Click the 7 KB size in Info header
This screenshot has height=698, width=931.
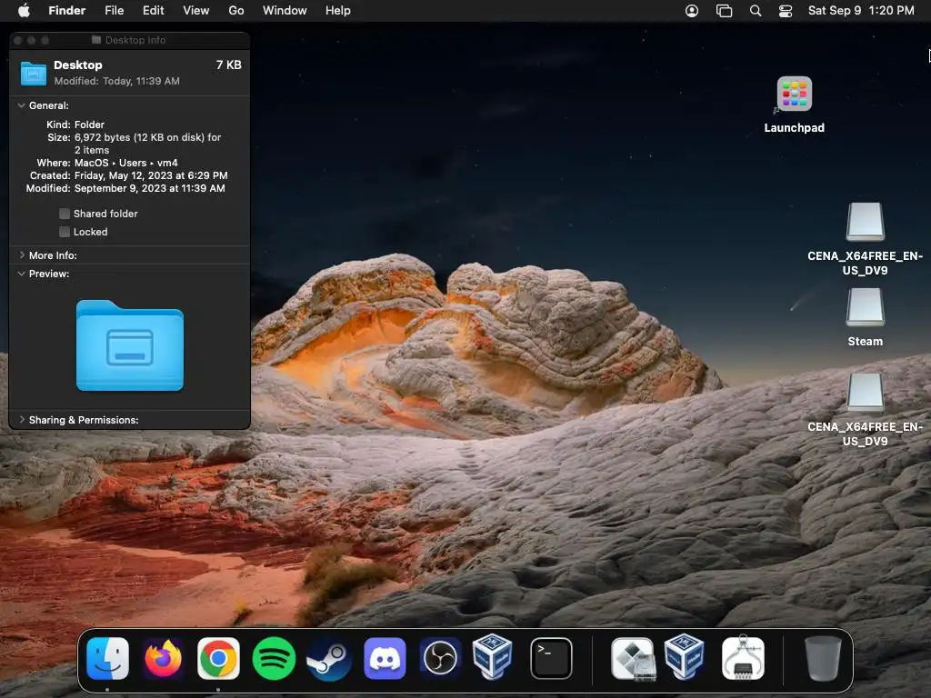pyautogui.click(x=228, y=65)
